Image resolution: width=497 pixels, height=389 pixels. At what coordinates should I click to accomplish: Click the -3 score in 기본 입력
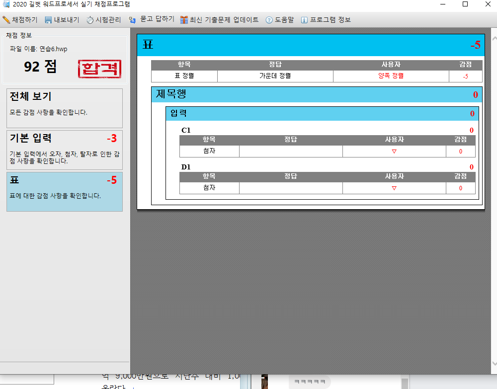pos(112,139)
